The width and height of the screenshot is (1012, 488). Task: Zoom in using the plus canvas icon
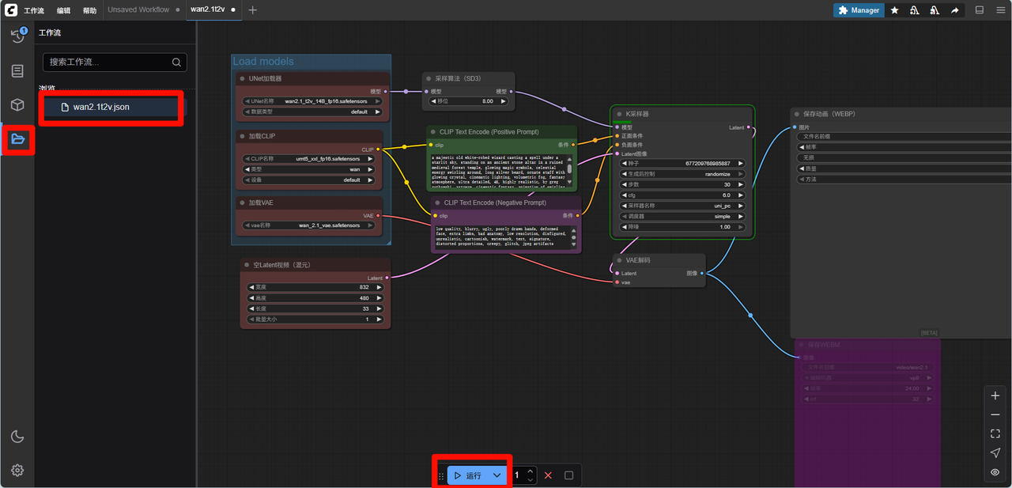tap(995, 395)
